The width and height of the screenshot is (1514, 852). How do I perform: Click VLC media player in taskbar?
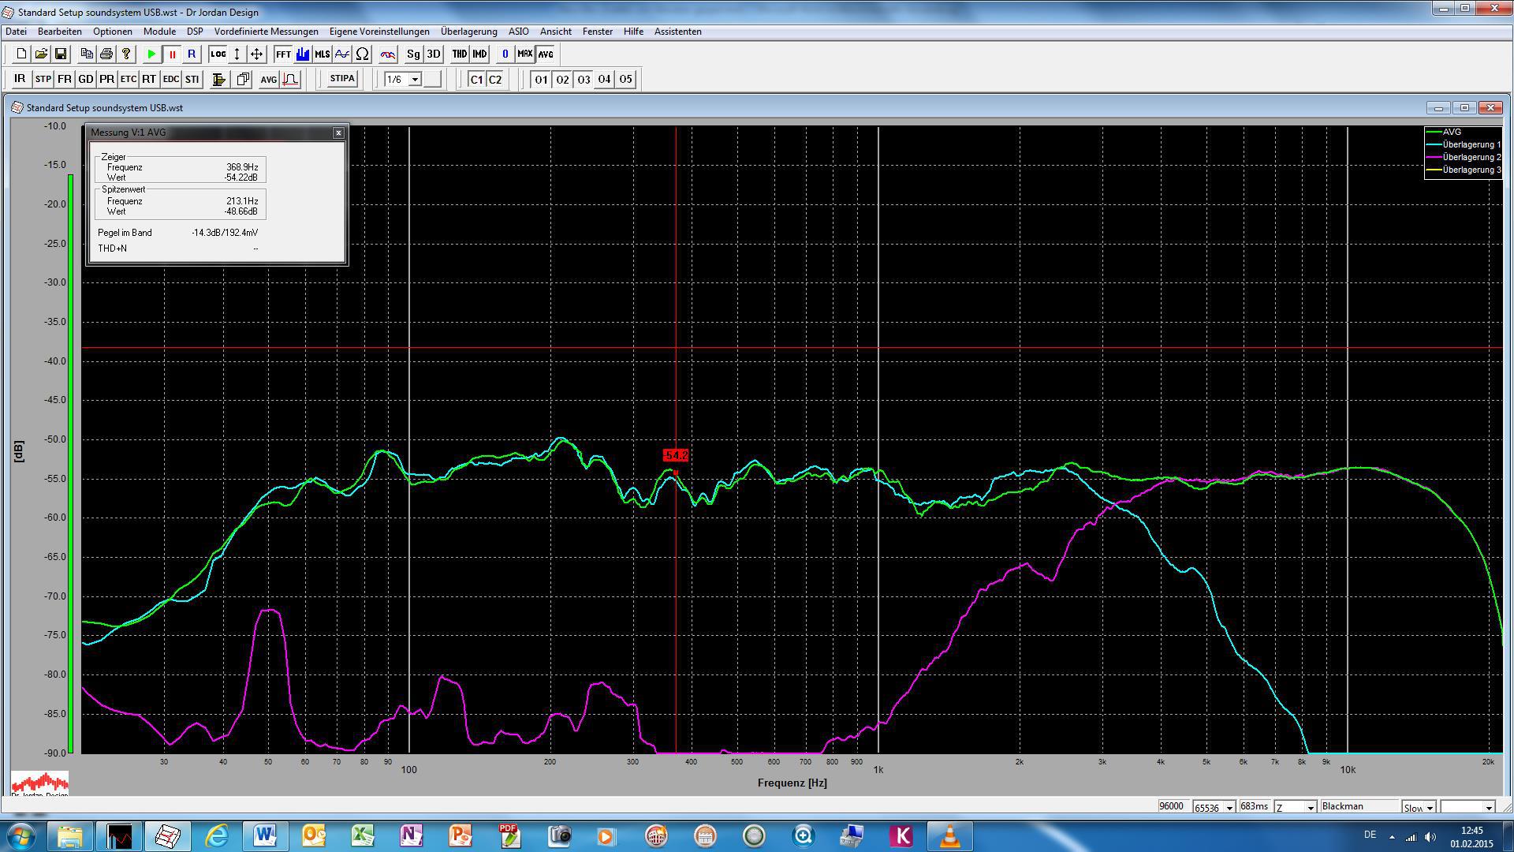pos(950,836)
